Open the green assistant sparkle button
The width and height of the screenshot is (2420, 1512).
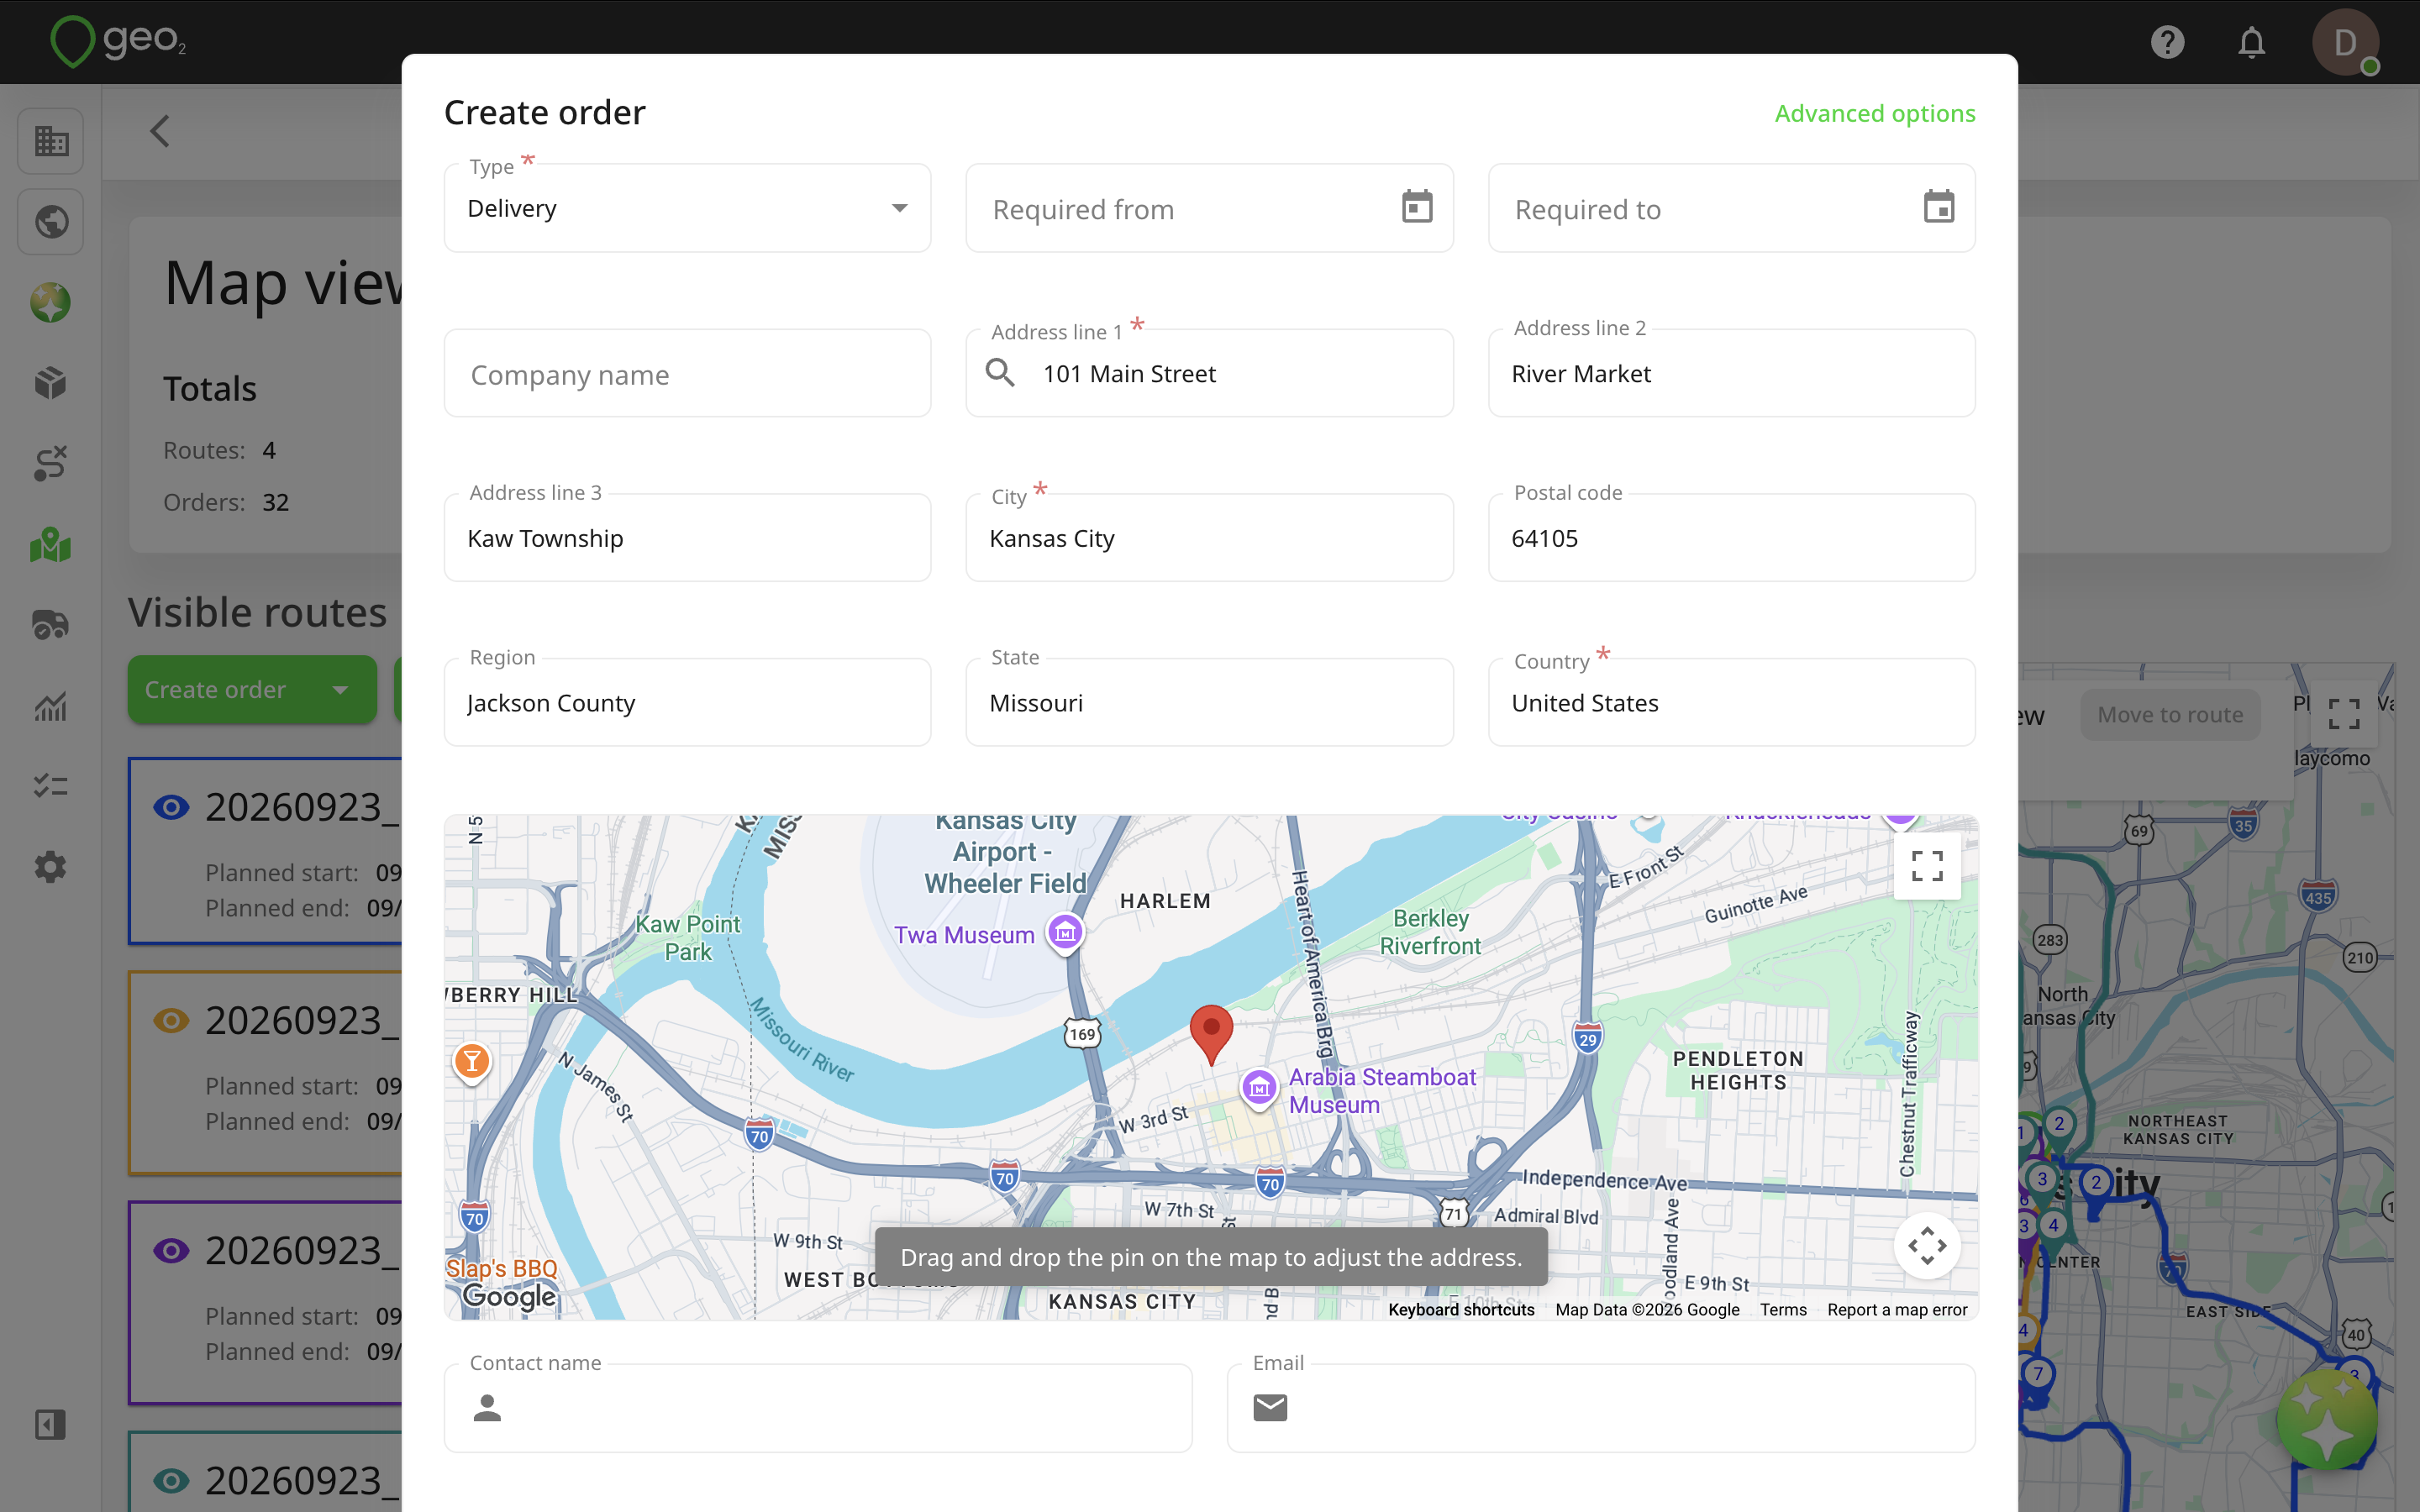coord(2327,1419)
